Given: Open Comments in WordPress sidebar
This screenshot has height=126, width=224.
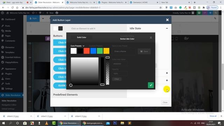Looking at the screenshot, I should tap(10, 41).
